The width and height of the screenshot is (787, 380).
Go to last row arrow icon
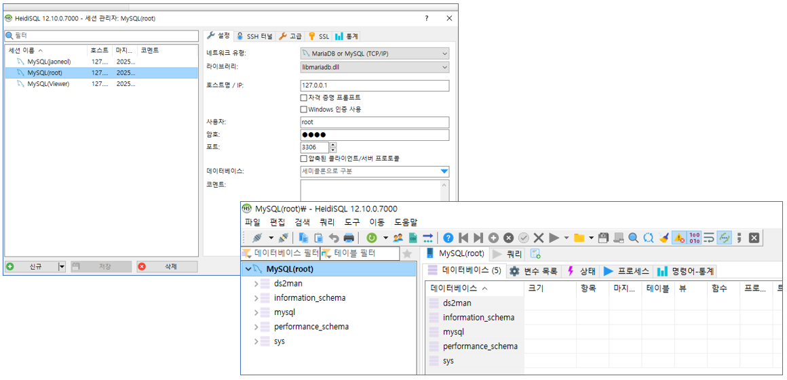pos(478,238)
